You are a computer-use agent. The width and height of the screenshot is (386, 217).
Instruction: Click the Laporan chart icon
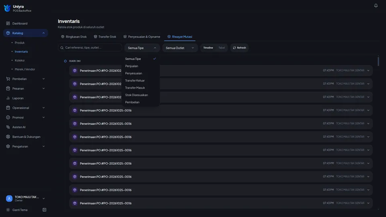pos(8,98)
